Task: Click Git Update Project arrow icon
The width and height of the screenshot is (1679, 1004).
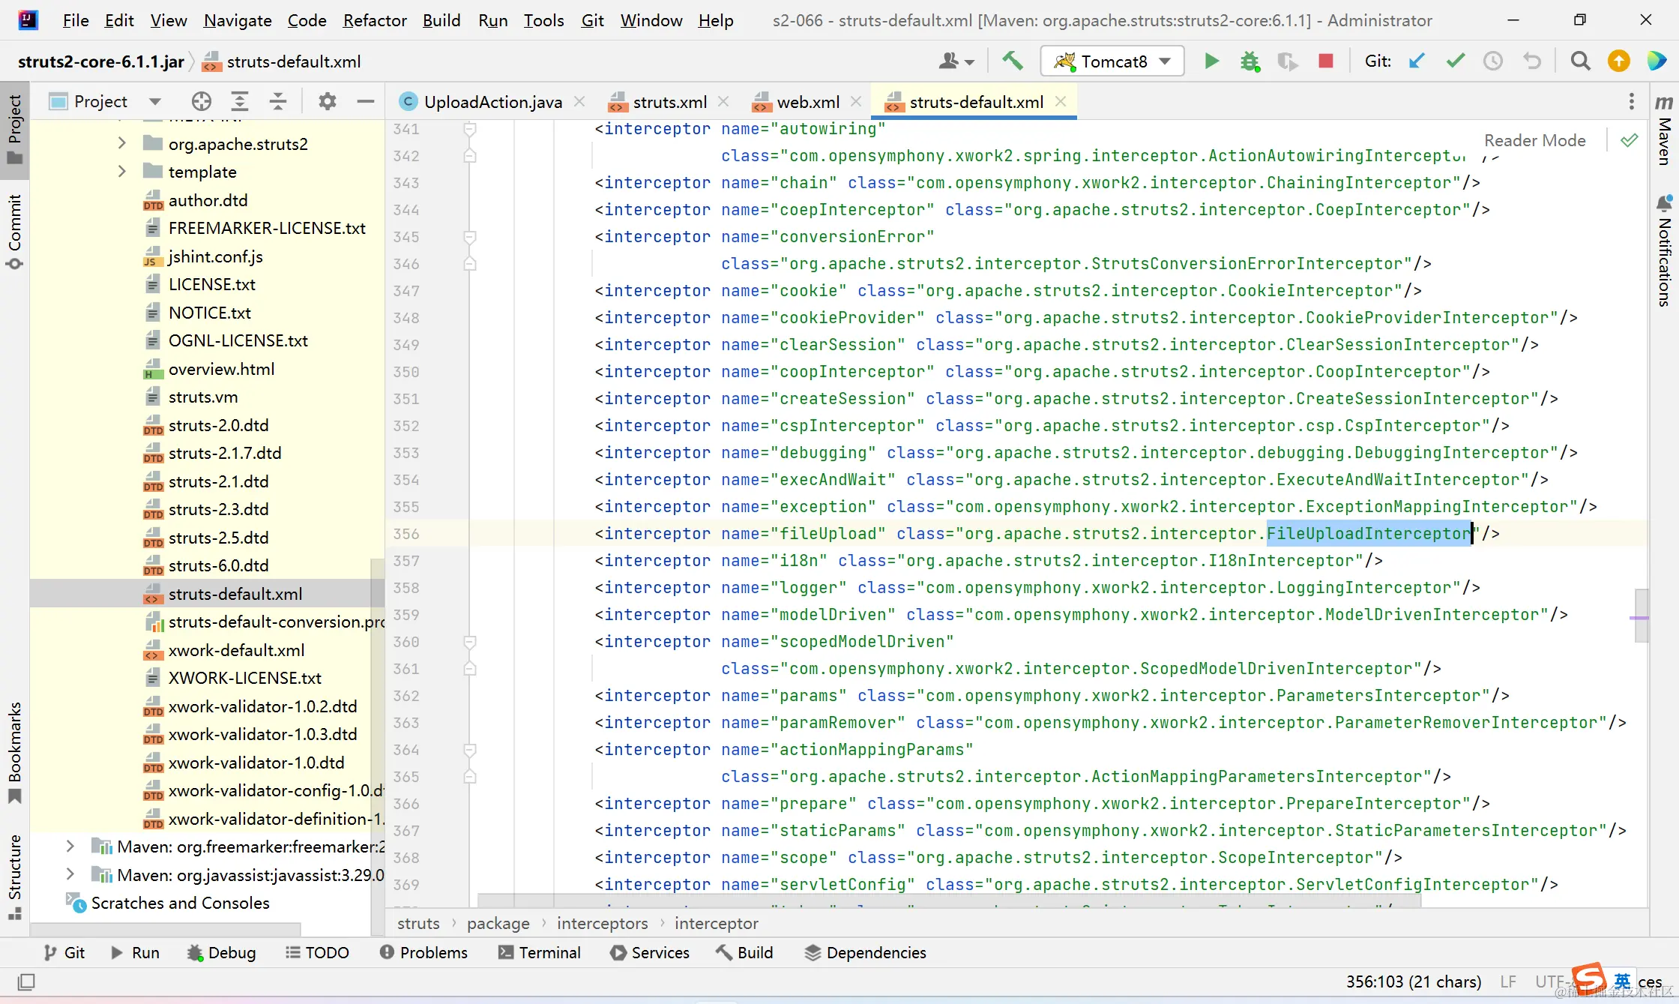Action: 1416,61
